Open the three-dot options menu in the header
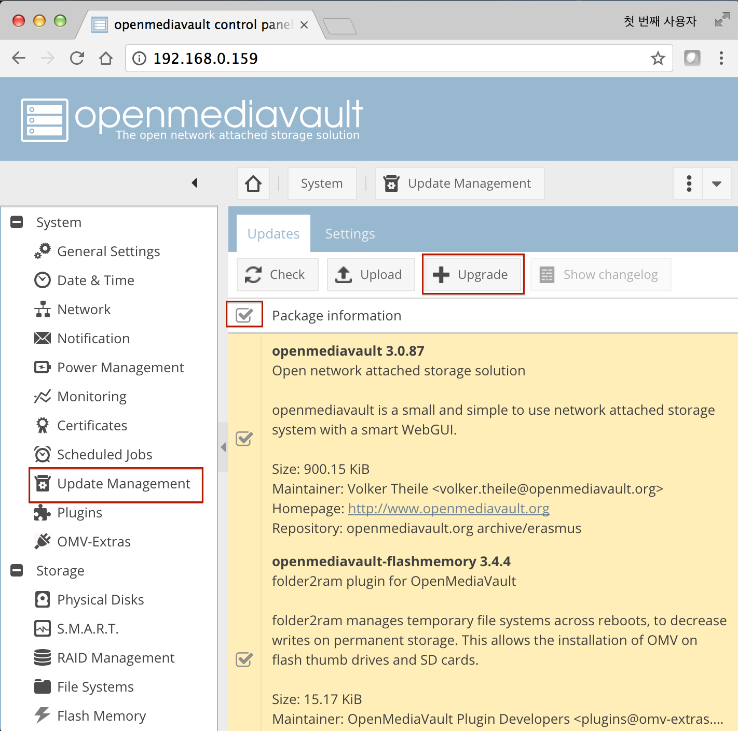The height and width of the screenshot is (731, 738). coord(689,184)
